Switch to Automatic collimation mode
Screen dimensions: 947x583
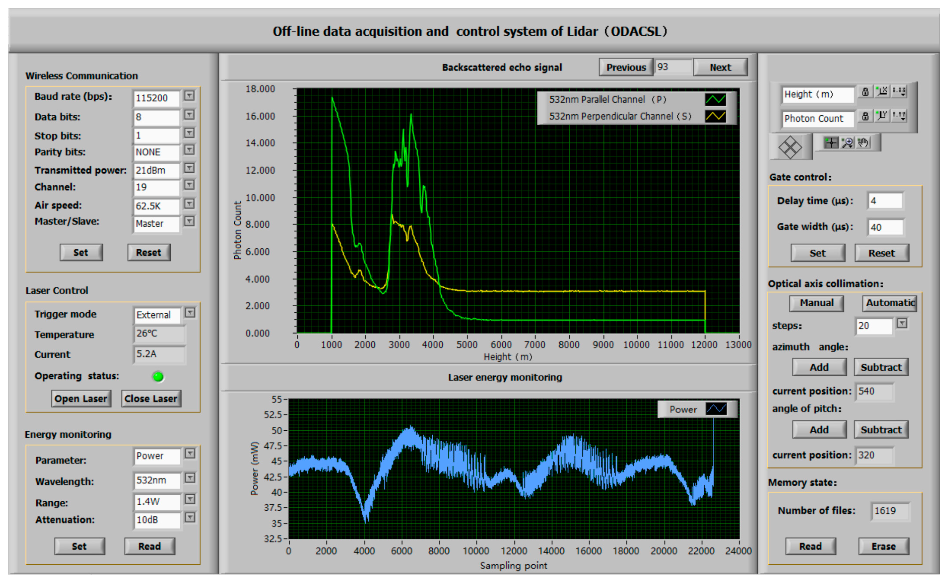(x=889, y=303)
